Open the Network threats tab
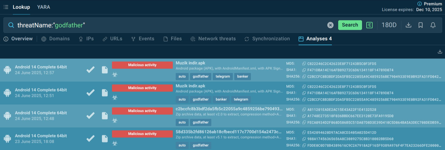 pyautogui.click(x=217, y=39)
